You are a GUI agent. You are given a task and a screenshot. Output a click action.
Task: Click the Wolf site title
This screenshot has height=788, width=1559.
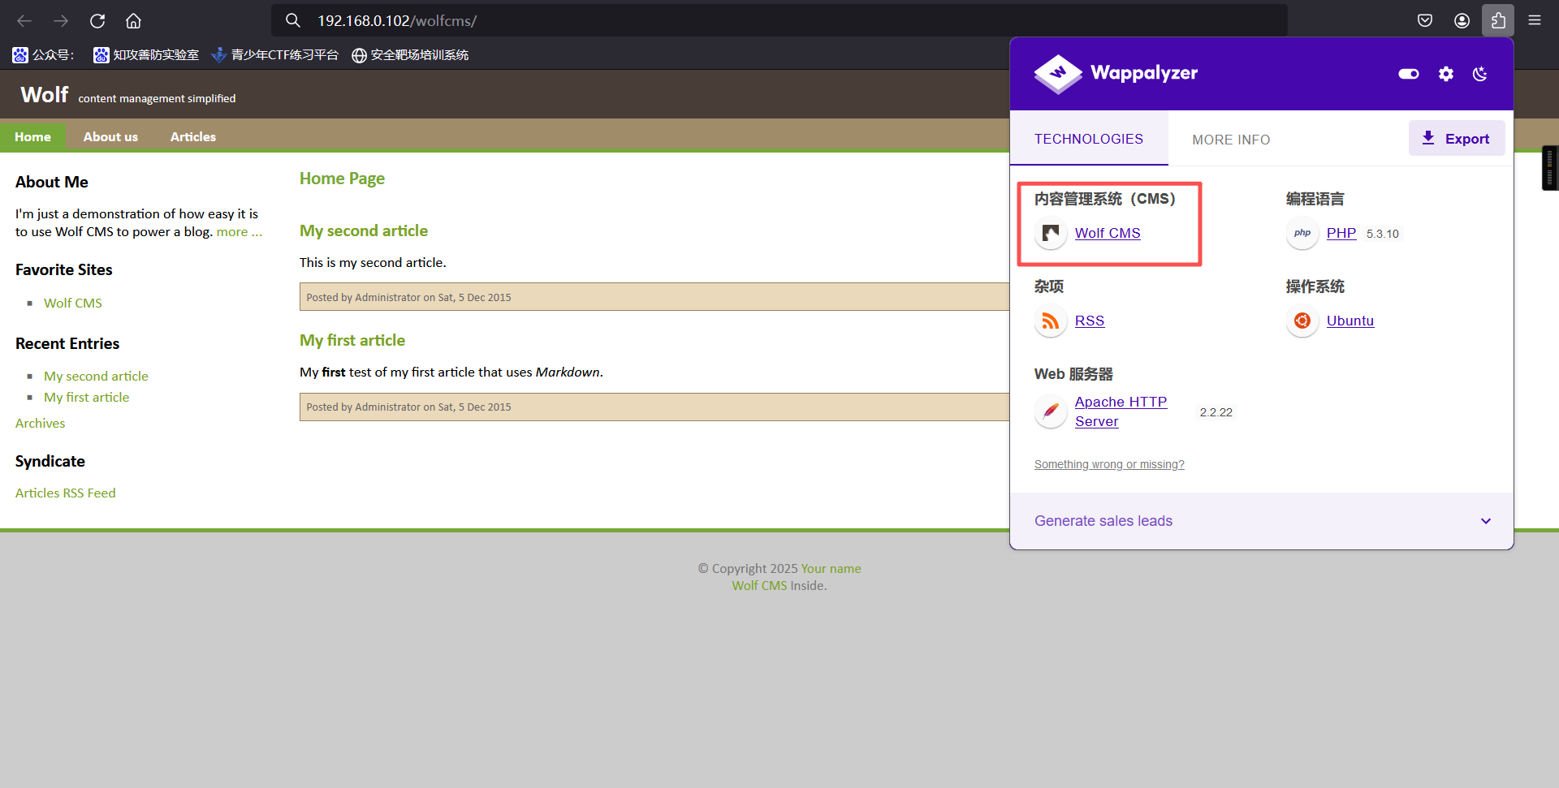(45, 94)
